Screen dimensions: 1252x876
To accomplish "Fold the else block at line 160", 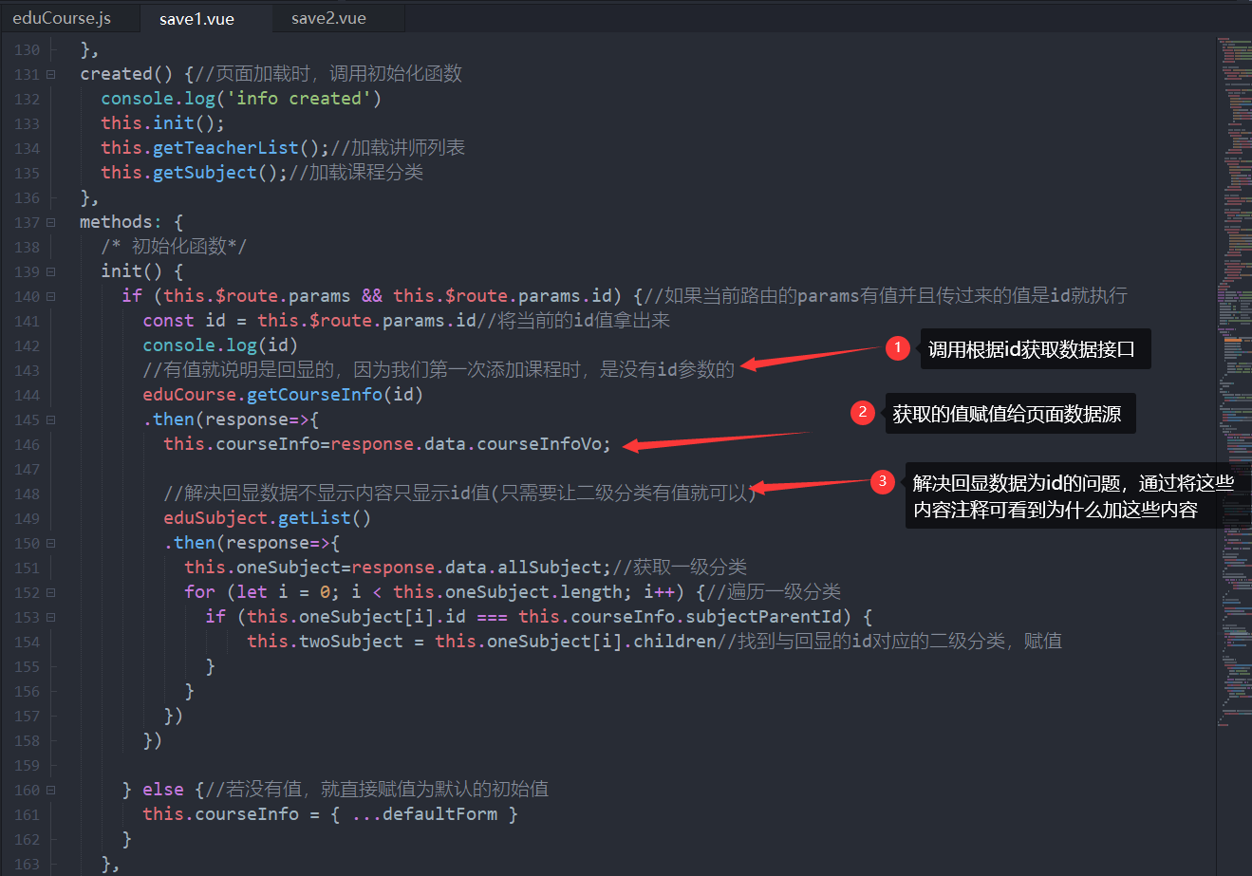I will [x=50, y=790].
